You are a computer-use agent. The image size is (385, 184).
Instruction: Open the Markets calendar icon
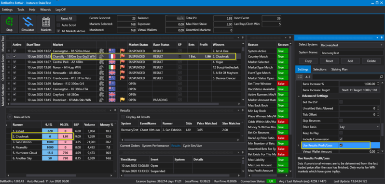point(46,24)
